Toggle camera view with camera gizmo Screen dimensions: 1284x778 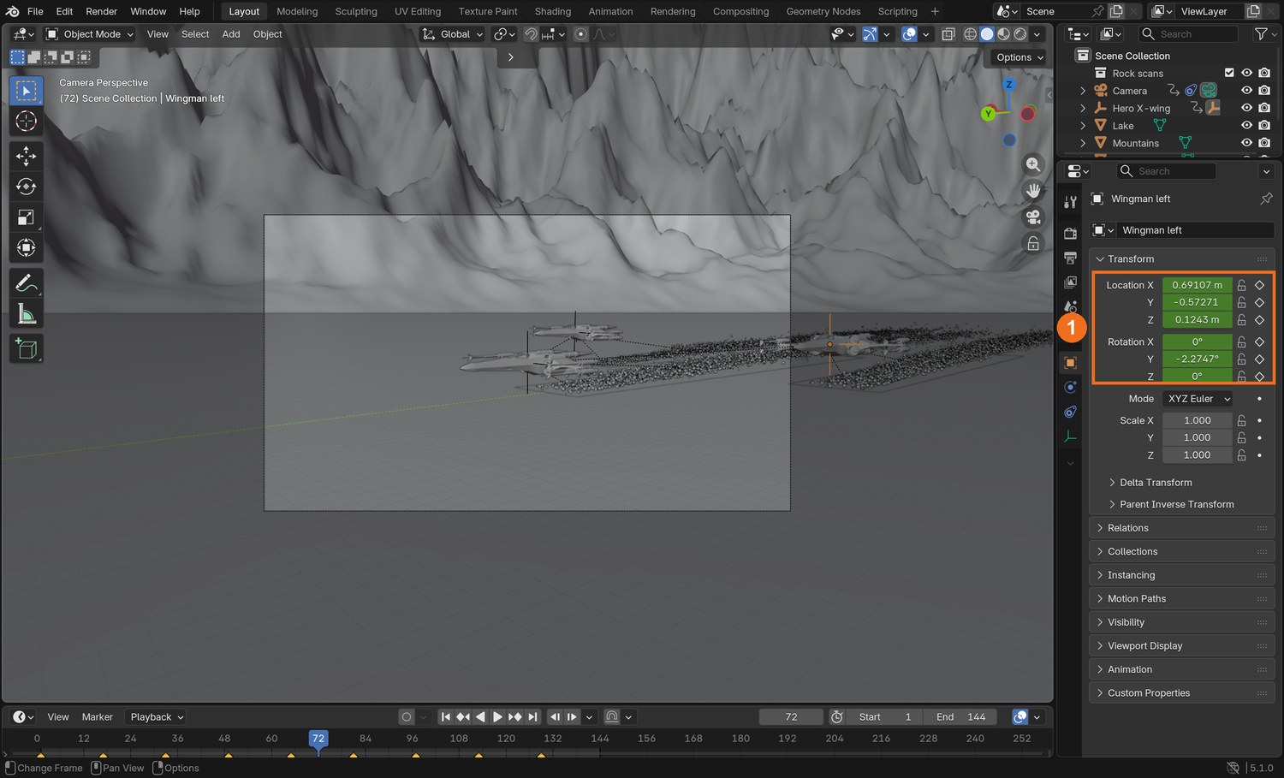[x=1033, y=217]
